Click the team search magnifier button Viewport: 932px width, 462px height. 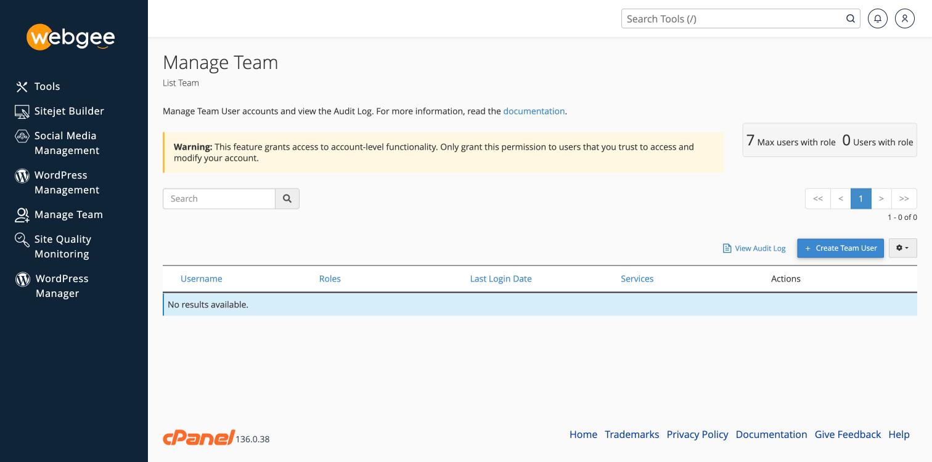click(x=287, y=198)
